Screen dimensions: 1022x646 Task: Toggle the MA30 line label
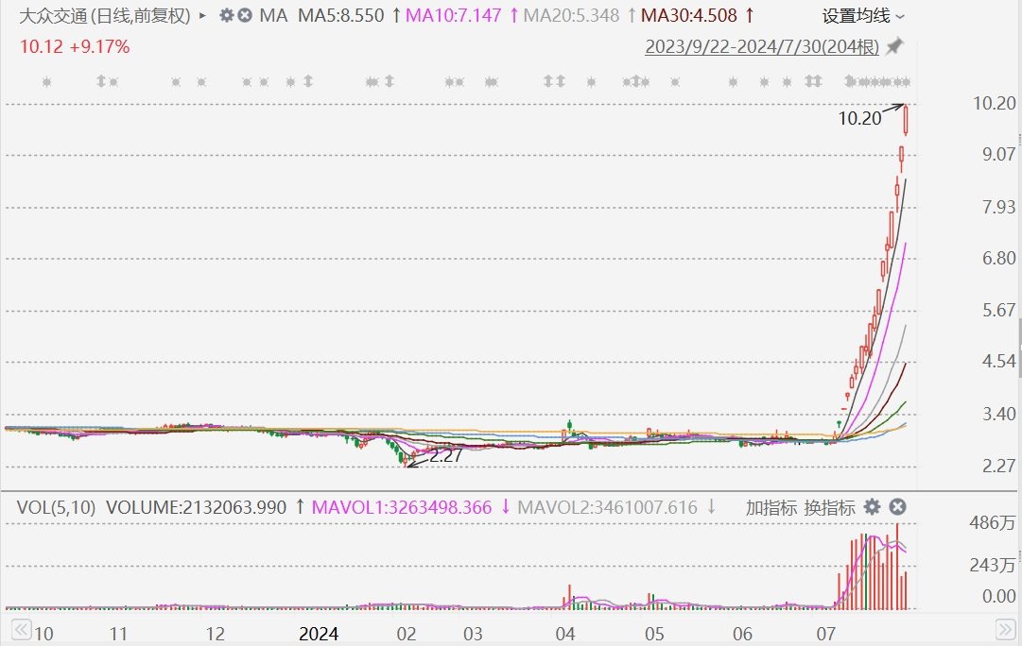[689, 16]
